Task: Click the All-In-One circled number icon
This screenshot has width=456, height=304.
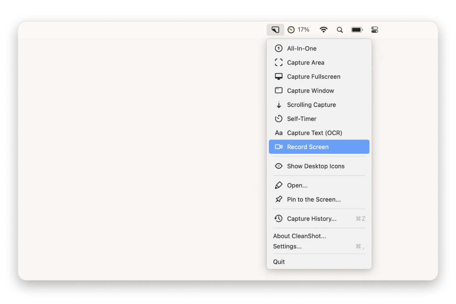Action: pyautogui.click(x=279, y=48)
